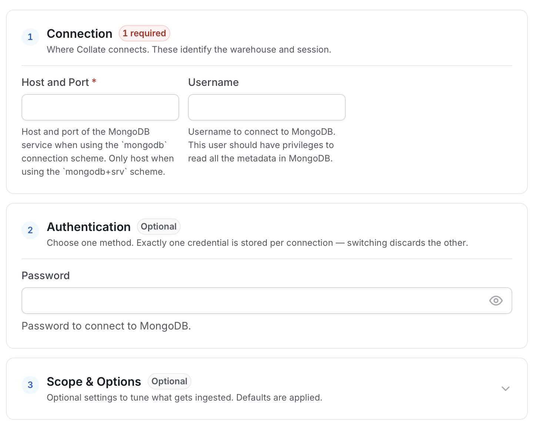Expand the Scope & Options section chevron
This screenshot has height=425, width=533.
click(505, 388)
